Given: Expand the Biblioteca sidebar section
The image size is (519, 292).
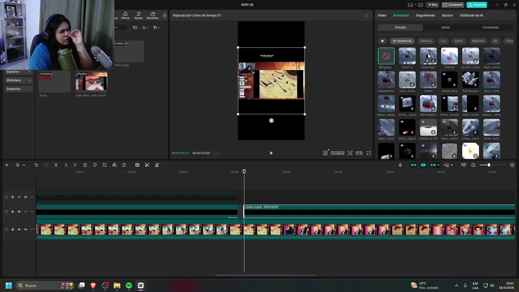Looking at the screenshot, I should [x=29, y=80].
